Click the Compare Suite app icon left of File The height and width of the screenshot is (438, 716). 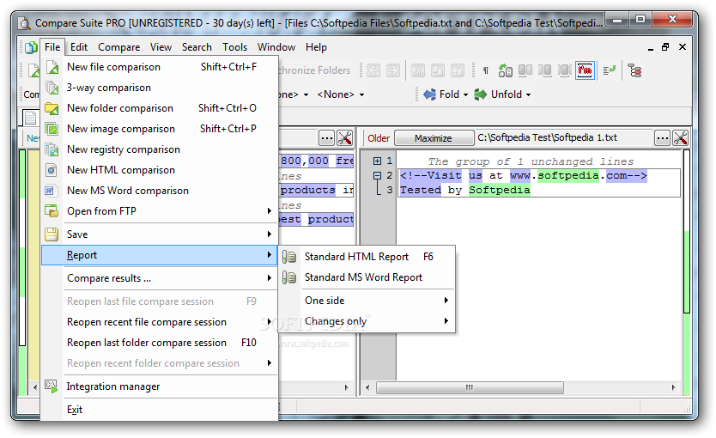(x=31, y=47)
